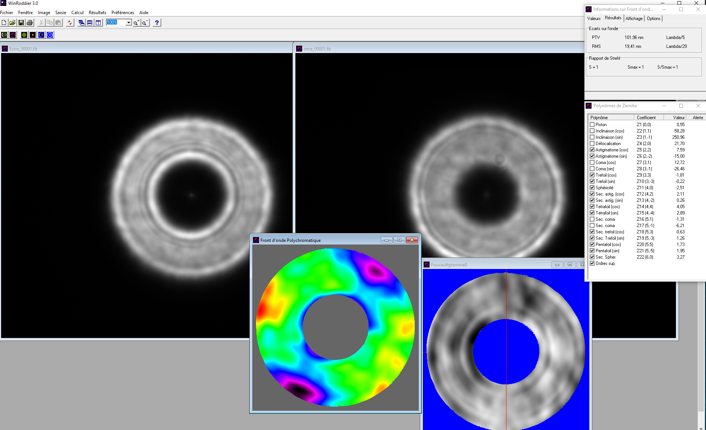Click the 100% zoom input field

116,22
